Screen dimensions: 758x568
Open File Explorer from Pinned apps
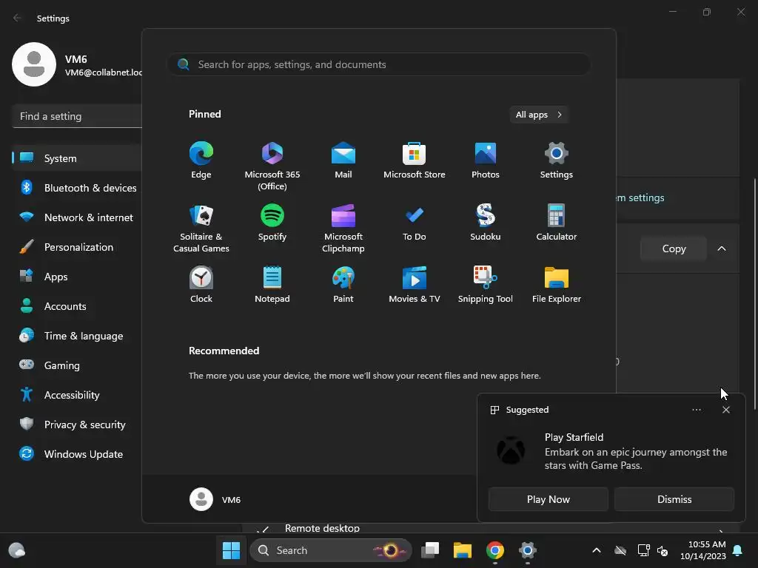pos(557,285)
